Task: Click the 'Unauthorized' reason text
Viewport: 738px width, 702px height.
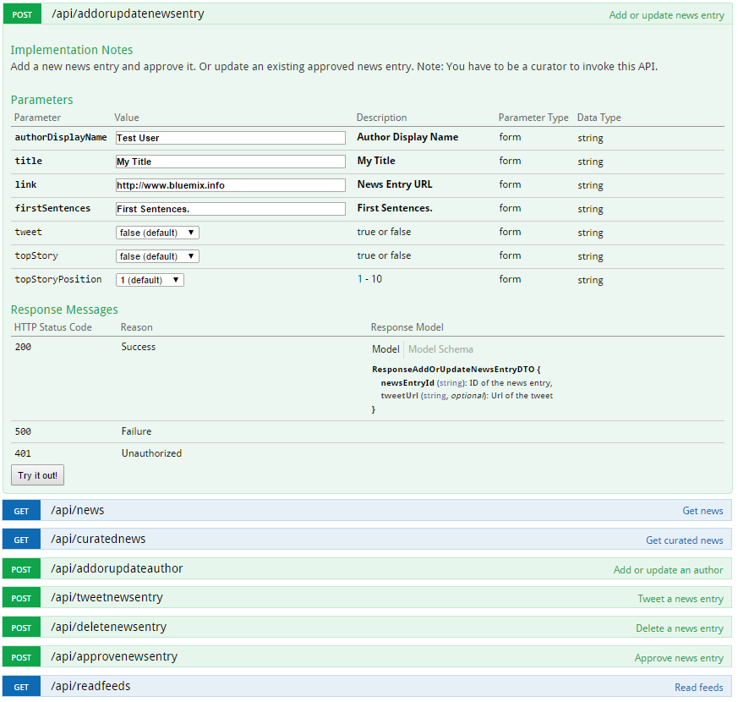Action: [x=151, y=453]
